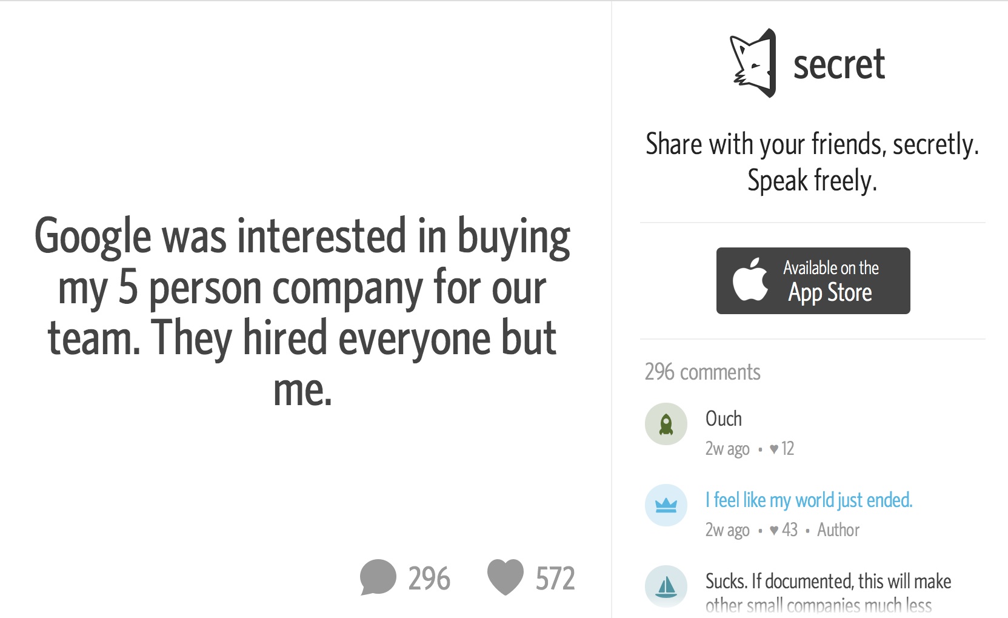Viewport: 1008px width, 618px height.
Task: Click the green rocket avatar on the Ouch comment
Action: point(666,424)
